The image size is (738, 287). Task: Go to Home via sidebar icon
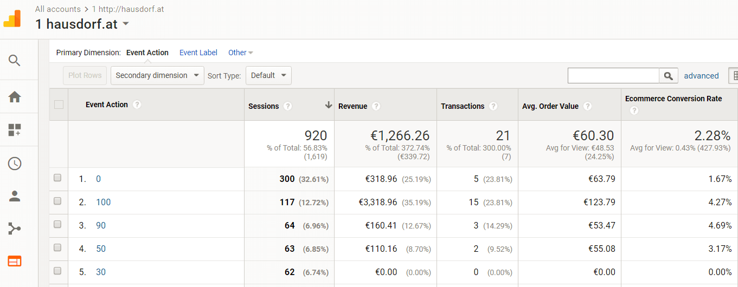tap(15, 97)
